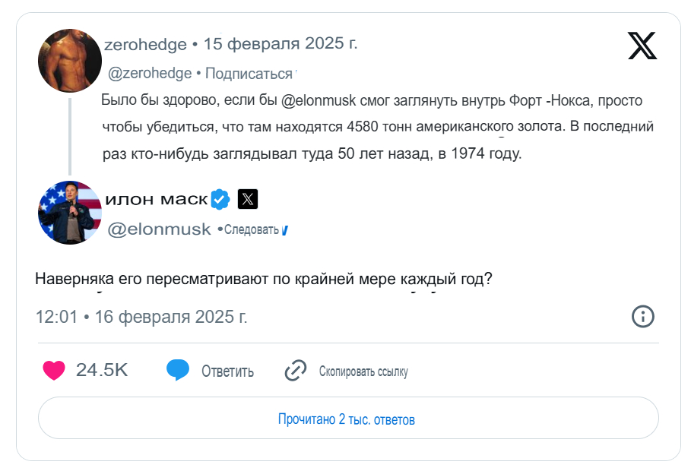Open the "Прочитано 2 тыс. ответов" button
Screen dimensions: 691x471
[x=347, y=419]
